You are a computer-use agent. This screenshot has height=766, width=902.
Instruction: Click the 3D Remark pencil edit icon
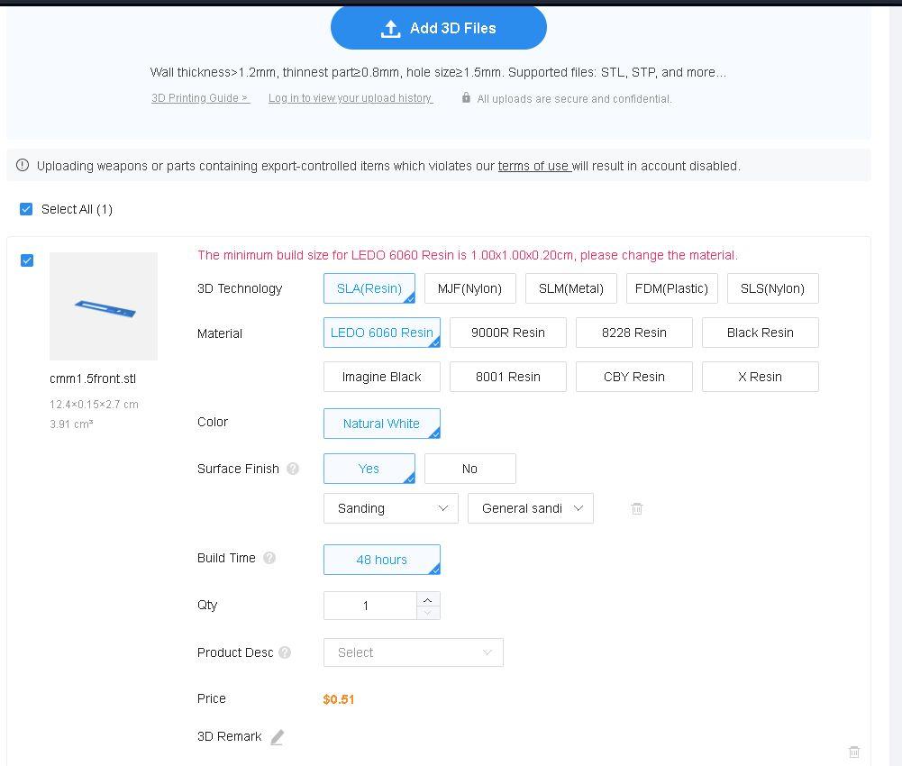pyautogui.click(x=278, y=737)
